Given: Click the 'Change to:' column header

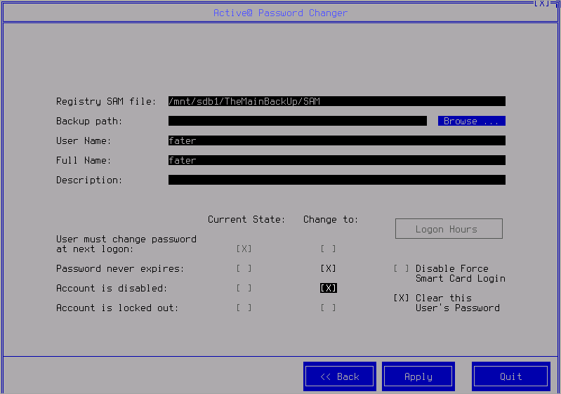Looking at the screenshot, I should pos(331,219).
